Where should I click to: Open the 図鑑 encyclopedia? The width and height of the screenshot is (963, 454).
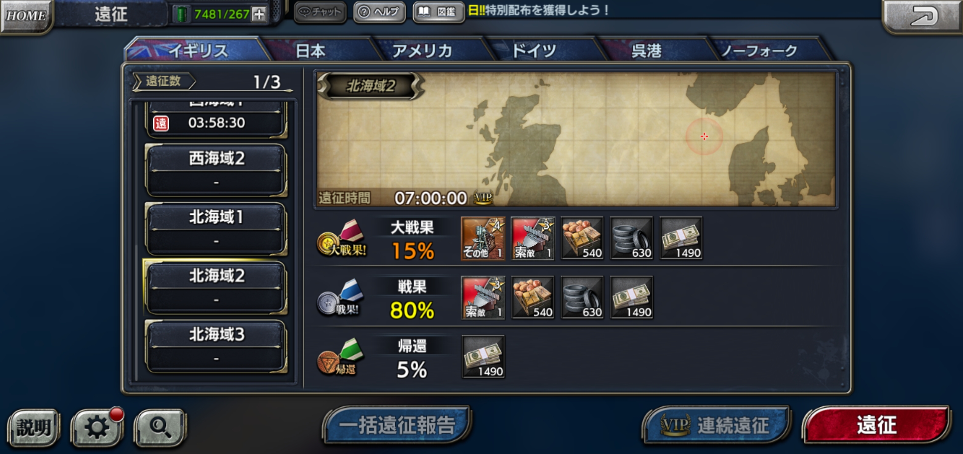coord(439,12)
